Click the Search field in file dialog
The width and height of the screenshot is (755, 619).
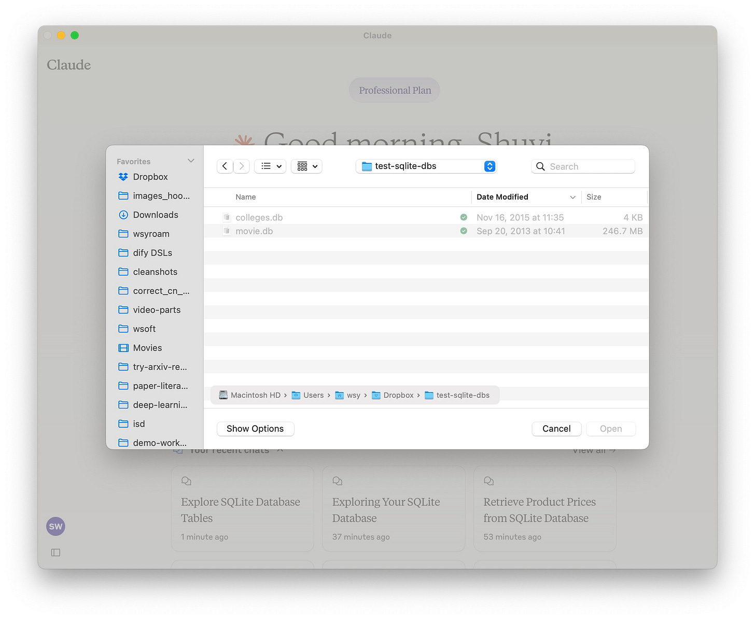pos(583,166)
